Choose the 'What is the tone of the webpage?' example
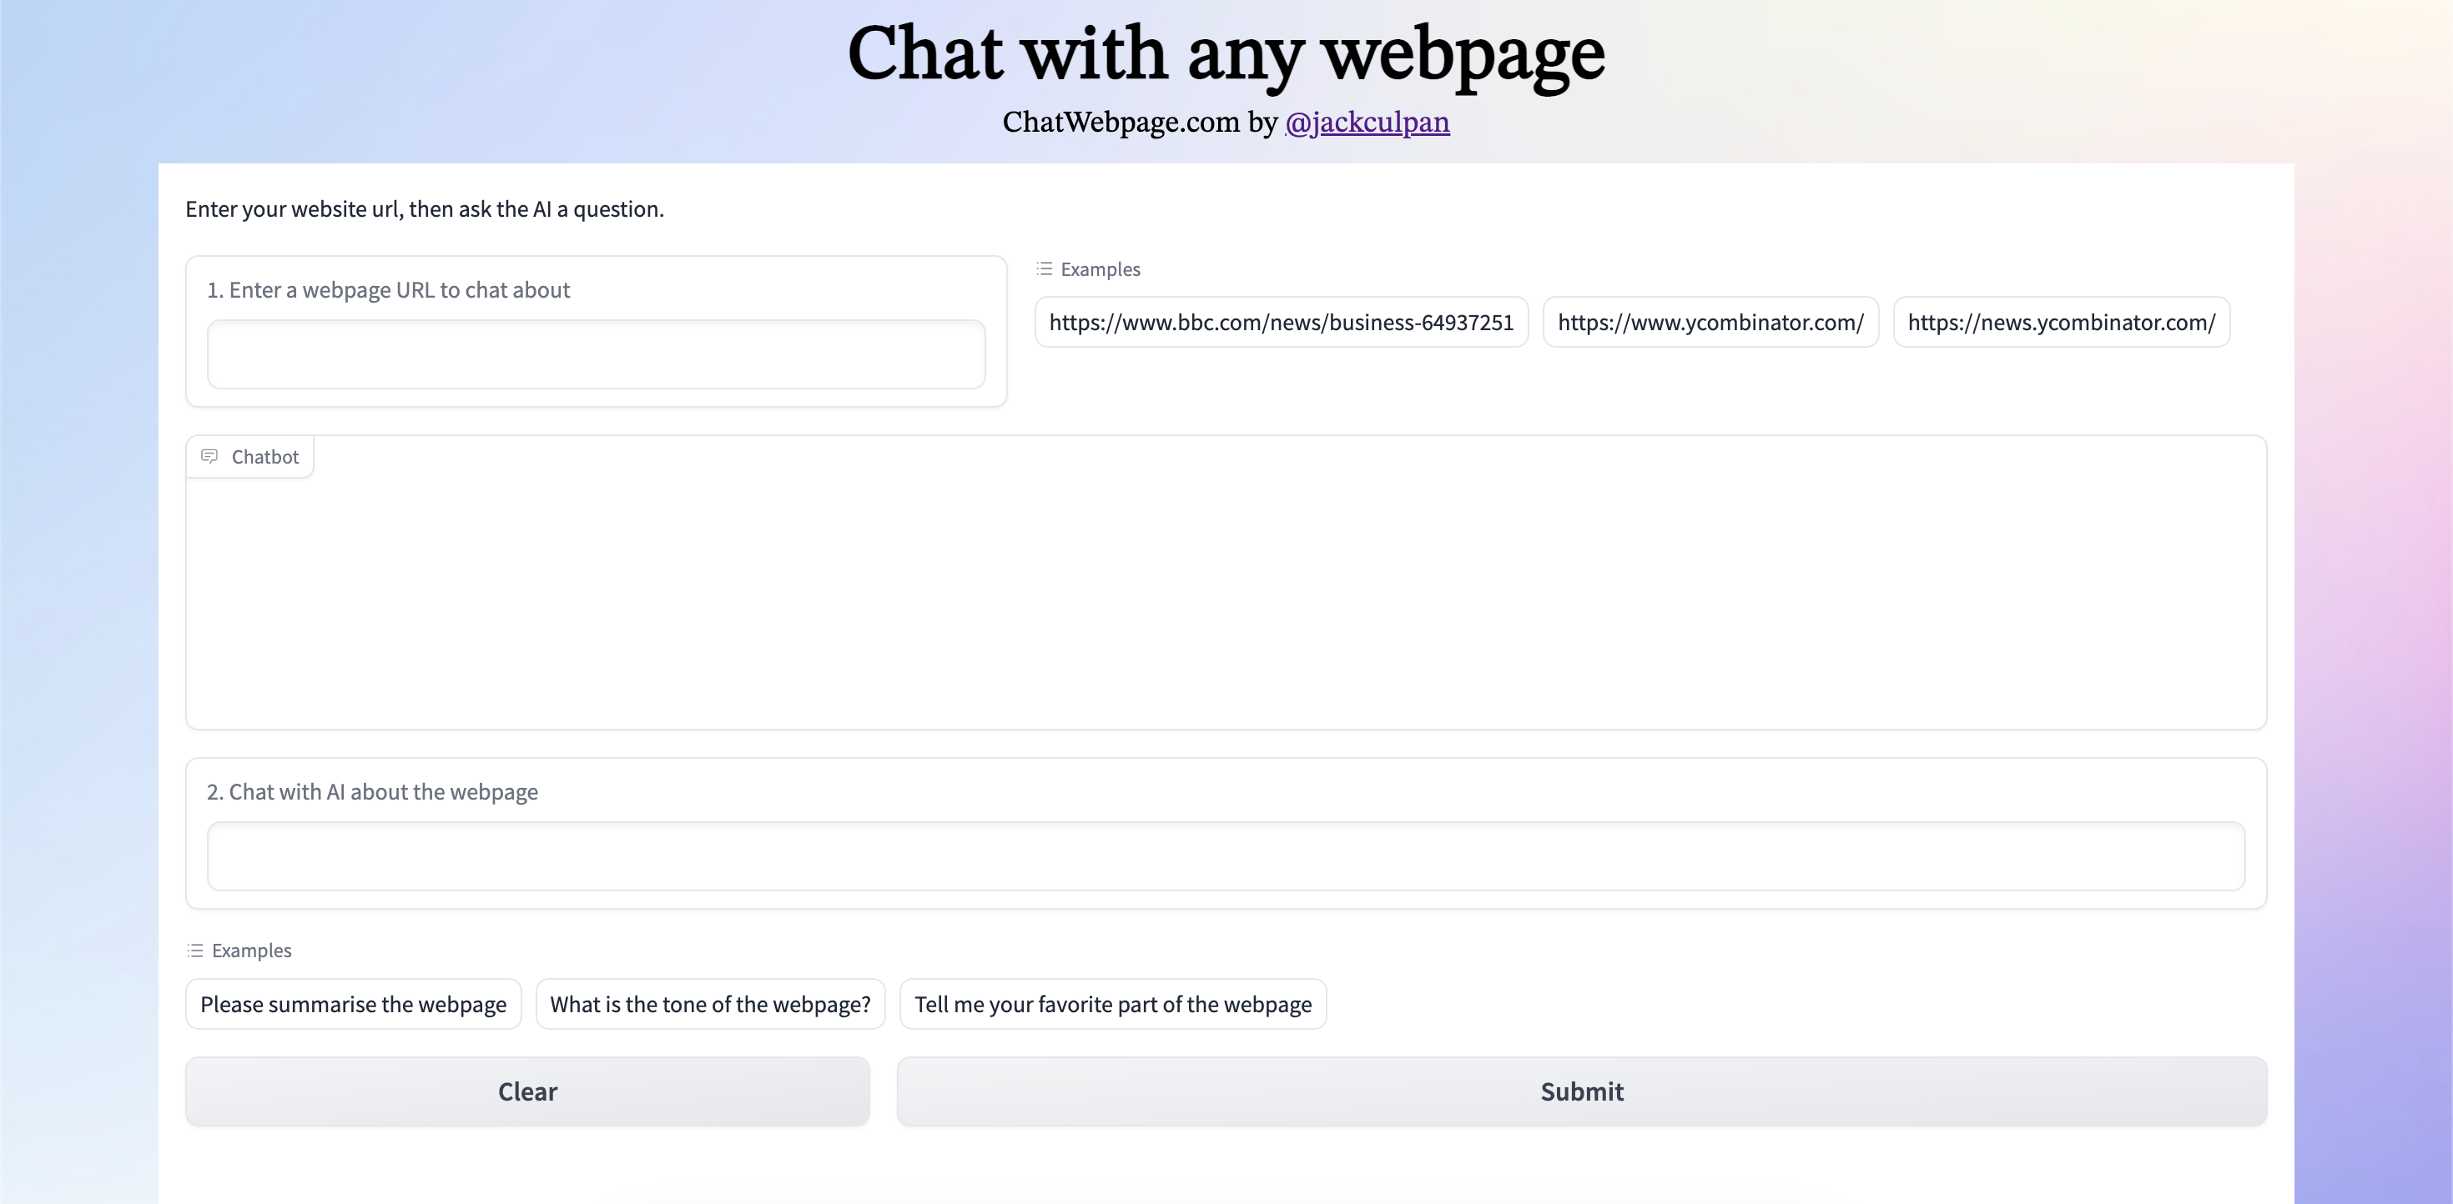 (710, 1003)
